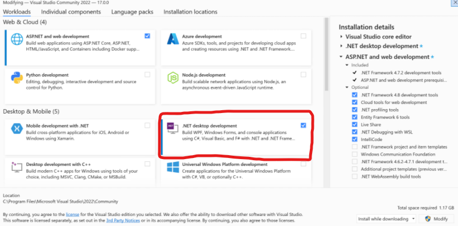Click the workloads list vertical scrollbar
This screenshot has width=458, height=226.
tap(327, 54)
